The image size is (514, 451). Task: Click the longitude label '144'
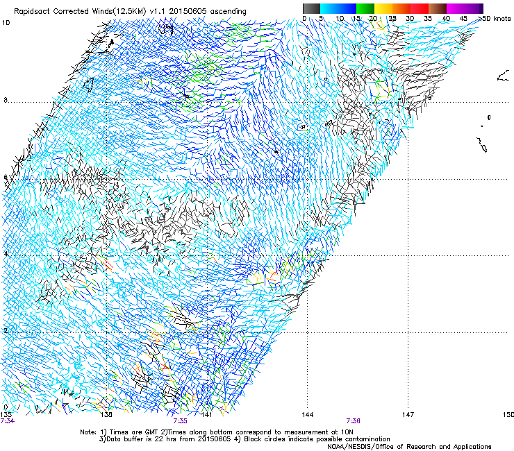coord(308,415)
